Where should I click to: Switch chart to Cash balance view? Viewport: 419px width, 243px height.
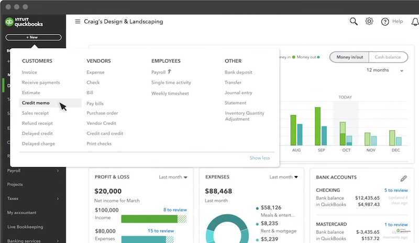pos(388,57)
